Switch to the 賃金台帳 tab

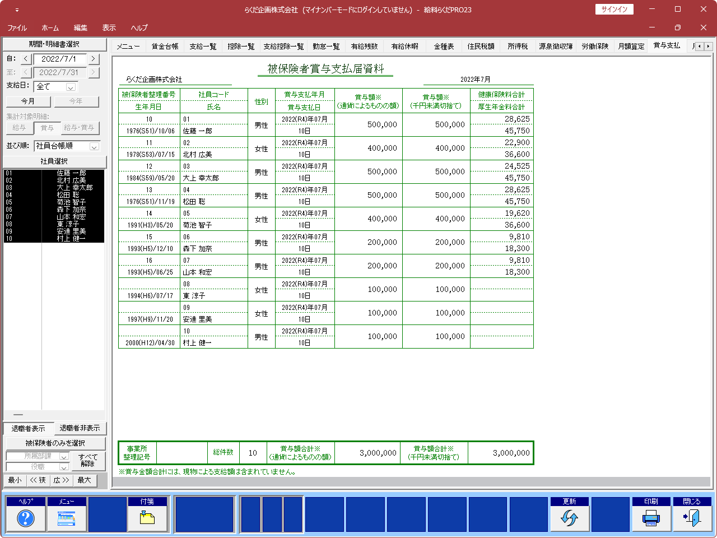[x=165, y=47]
